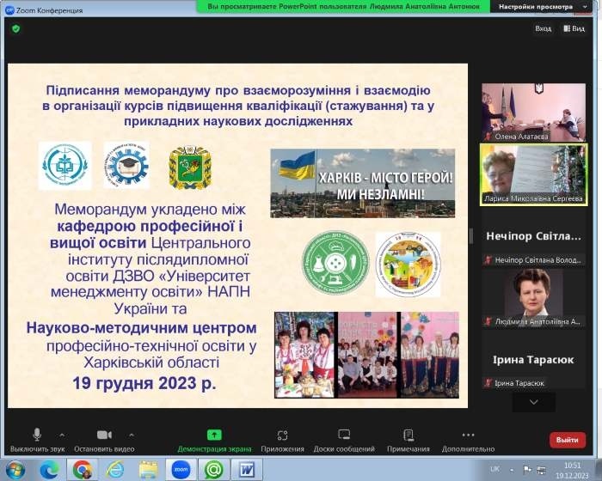Click the green Share Screen icon
The width and height of the screenshot is (602, 481).
coord(214,435)
